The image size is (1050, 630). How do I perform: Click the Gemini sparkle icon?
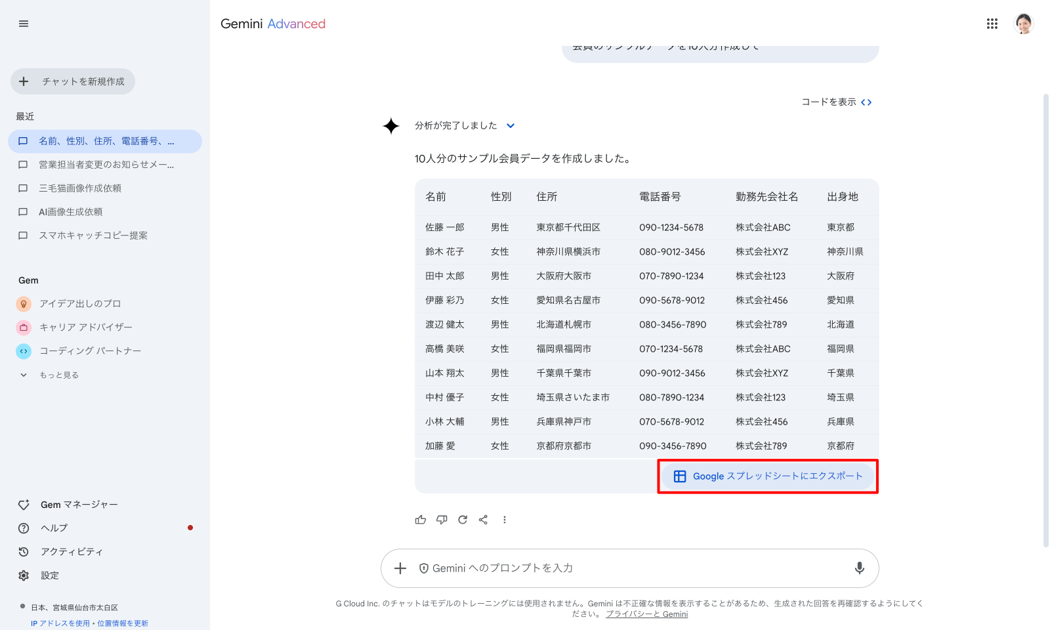click(x=391, y=125)
